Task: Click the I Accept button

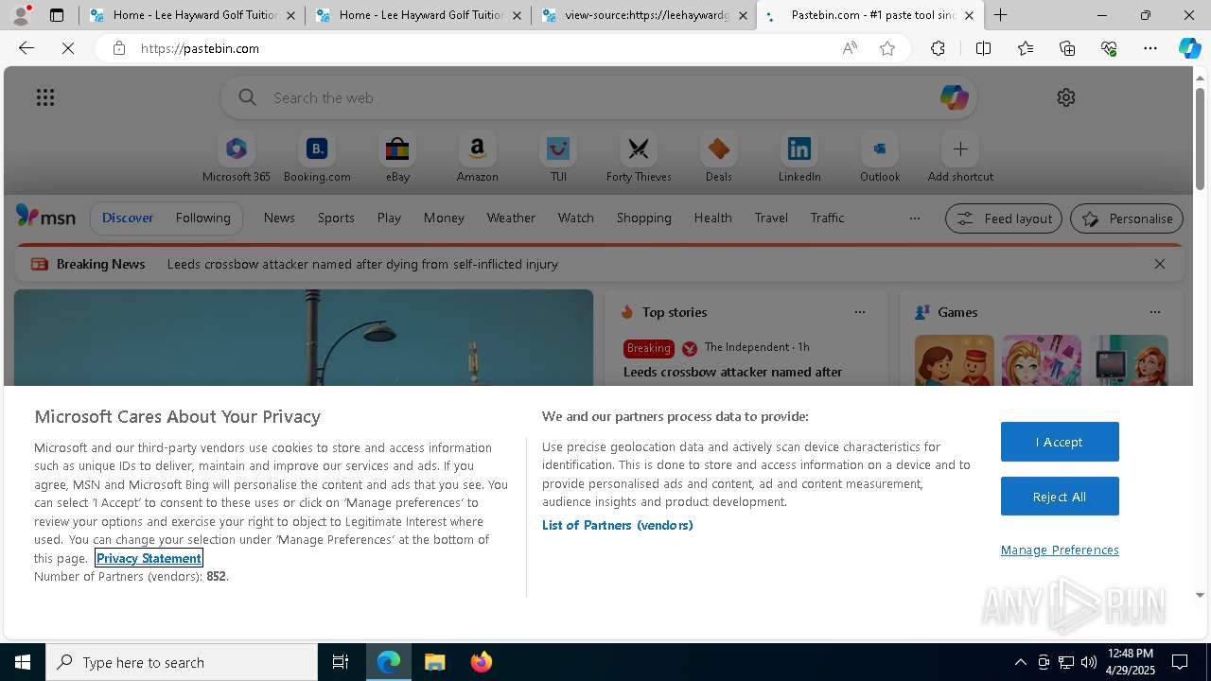Action: pos(1060,442)
